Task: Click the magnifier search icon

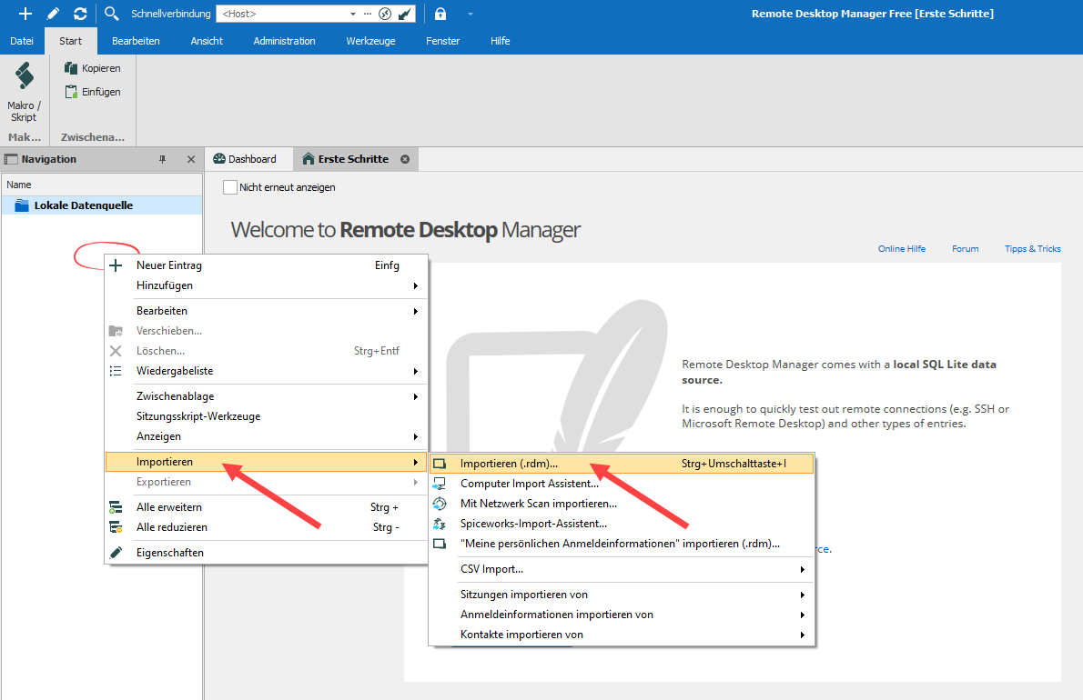Action: [x=111, y=14]
